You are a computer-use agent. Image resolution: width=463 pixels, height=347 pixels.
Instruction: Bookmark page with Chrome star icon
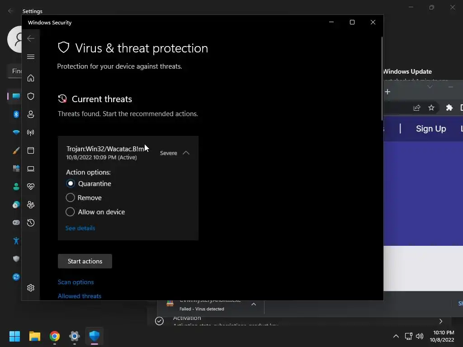431,108
